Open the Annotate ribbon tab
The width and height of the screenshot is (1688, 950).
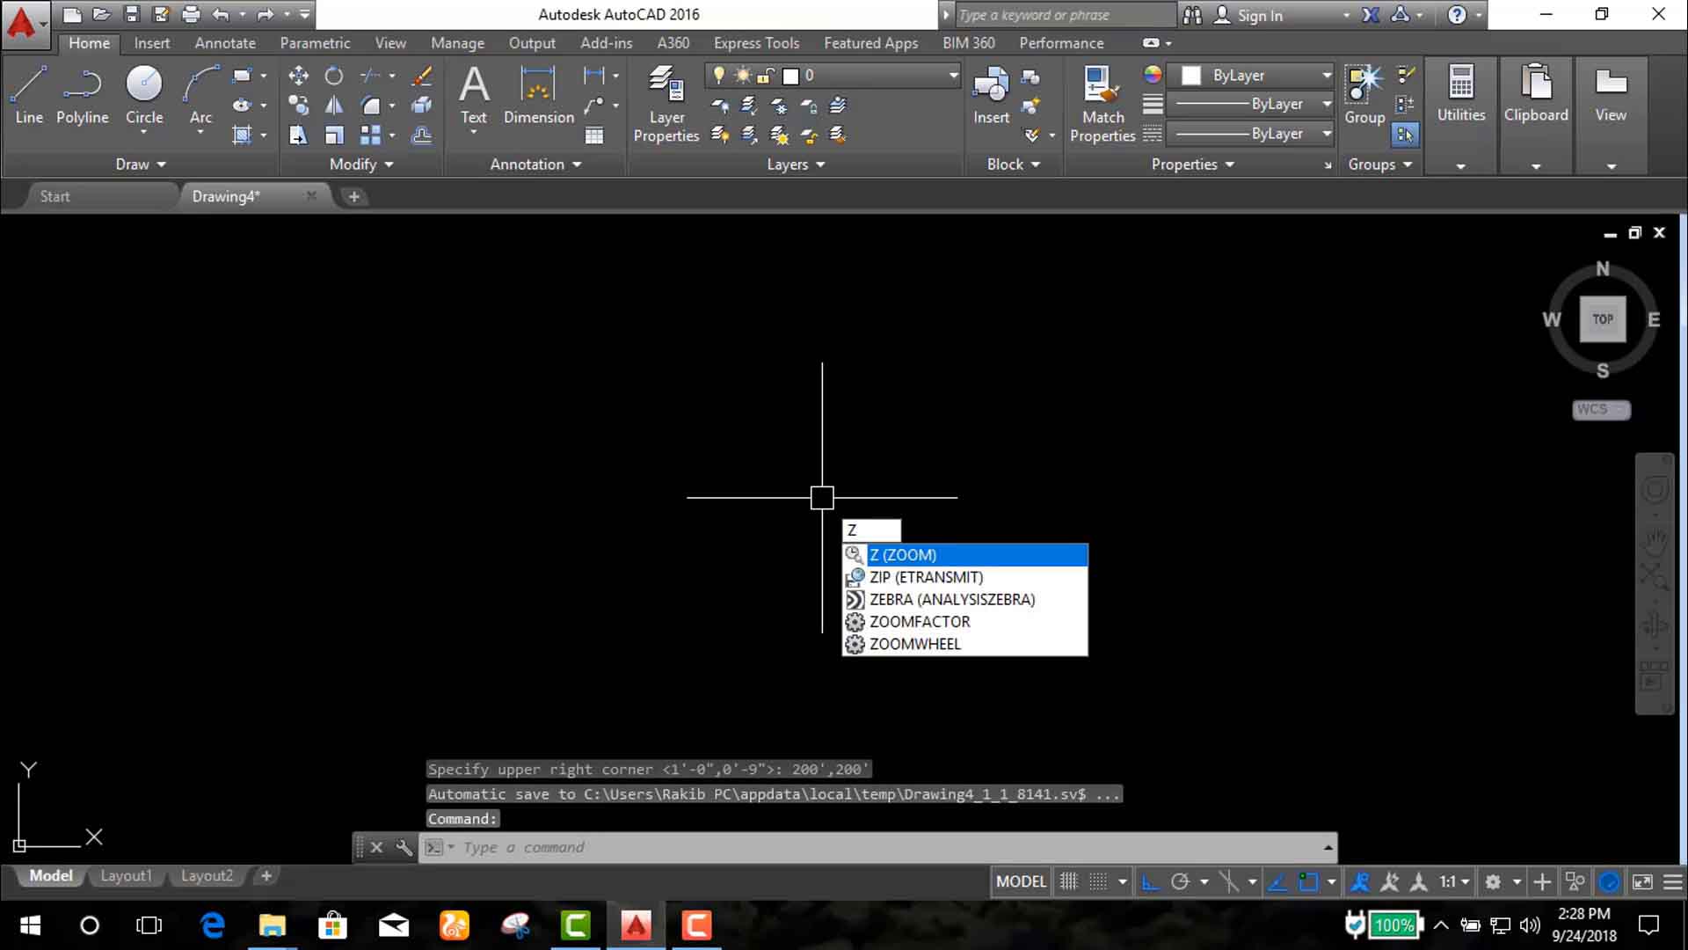click(225, 43)
